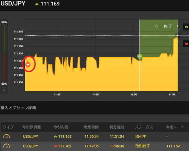Click the green HIGH trade marker on chart
Image resolution: width=189 pixels, height=151 pixels.
click(140, 56)
